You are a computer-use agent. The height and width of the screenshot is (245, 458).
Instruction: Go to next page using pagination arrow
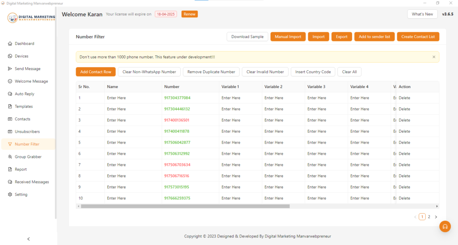(x=436, y=217)
